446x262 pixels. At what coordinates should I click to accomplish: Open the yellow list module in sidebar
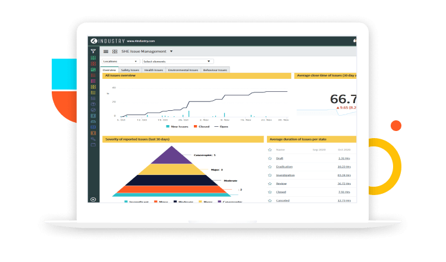pos(93,92)
